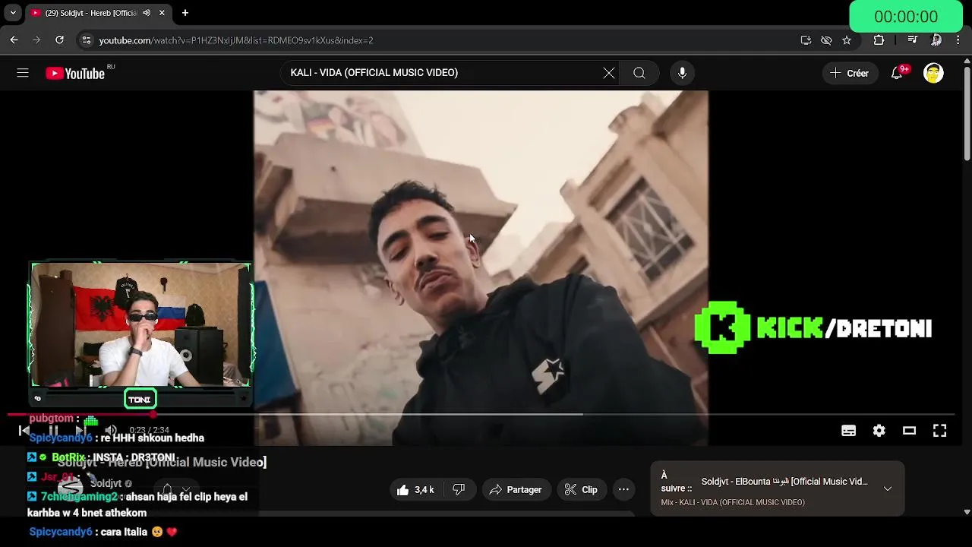
Task: Create a Clip of the video
Action: tap(581, 490)
